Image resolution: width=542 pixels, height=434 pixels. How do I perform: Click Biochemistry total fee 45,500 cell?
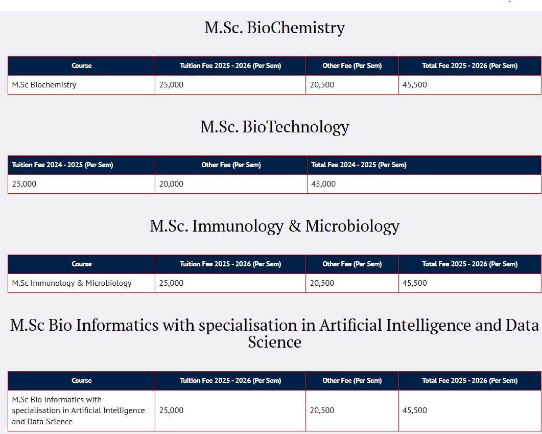(x=415, y=85)
